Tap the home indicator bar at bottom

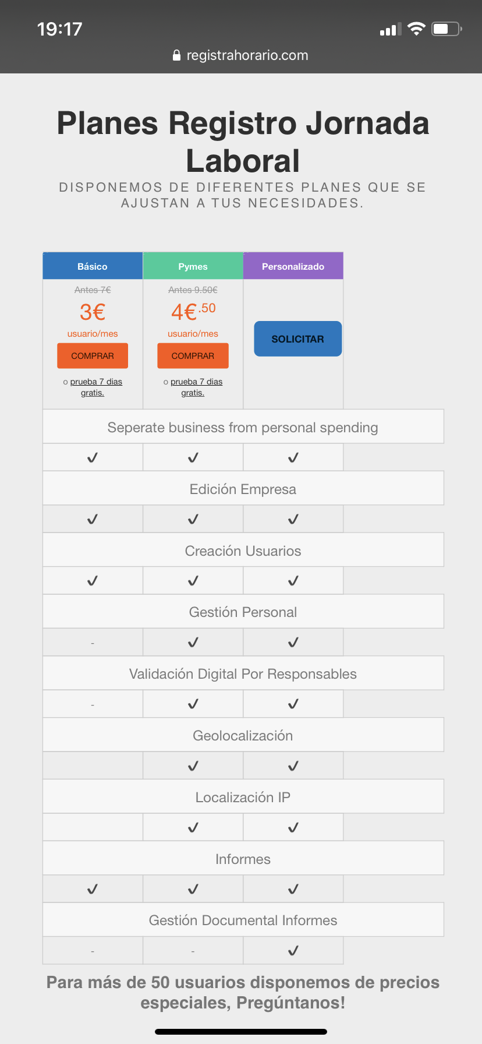[x=241, y=1032]
